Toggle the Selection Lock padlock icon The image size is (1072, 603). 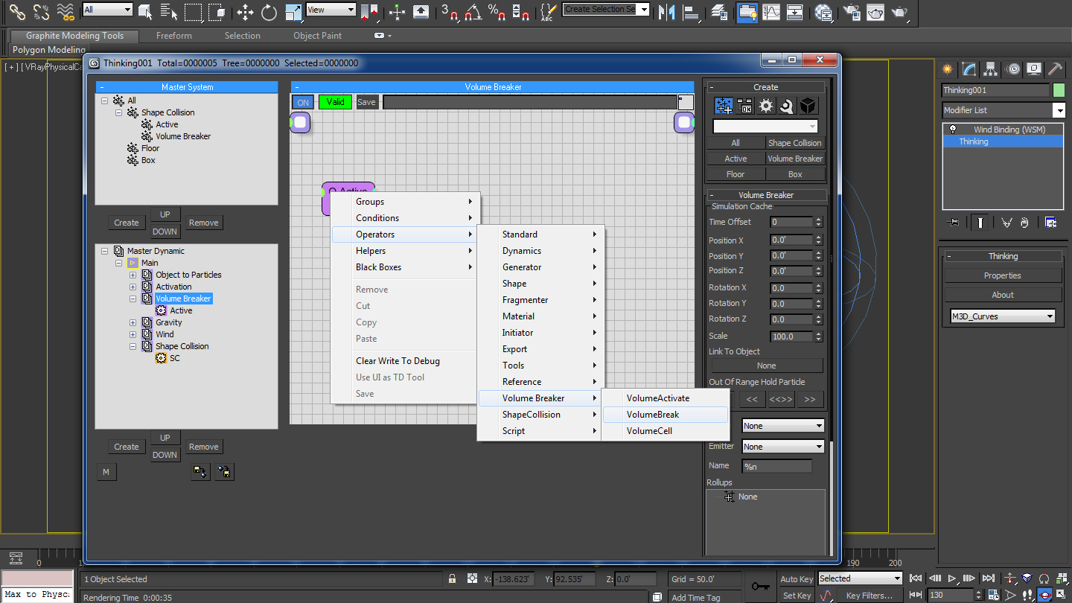(x=452, y=578)
